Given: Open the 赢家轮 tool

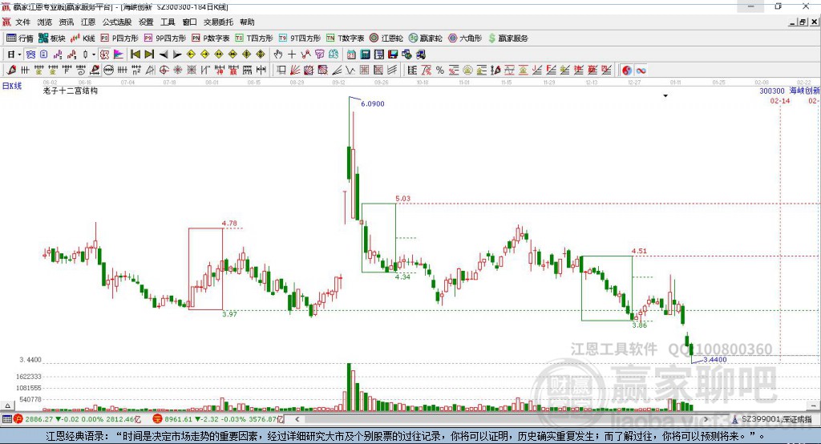Looking at the screenshot, I should (425, 38).
